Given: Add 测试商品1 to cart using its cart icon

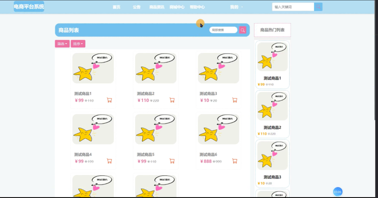Looking at the screenshot, I should (109, 100).
